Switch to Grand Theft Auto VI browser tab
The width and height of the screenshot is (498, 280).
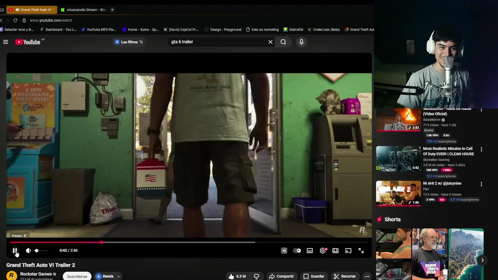click(32, 10)
